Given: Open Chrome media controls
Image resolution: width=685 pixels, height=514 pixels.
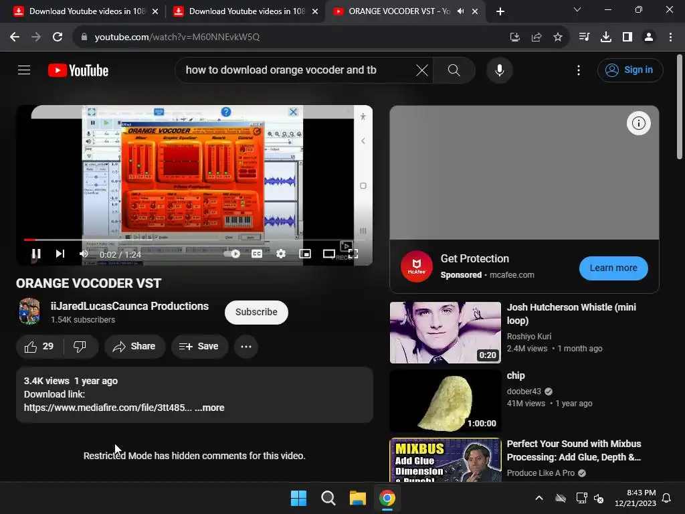Looking at the screenshot, I should (x=584, y=37).
